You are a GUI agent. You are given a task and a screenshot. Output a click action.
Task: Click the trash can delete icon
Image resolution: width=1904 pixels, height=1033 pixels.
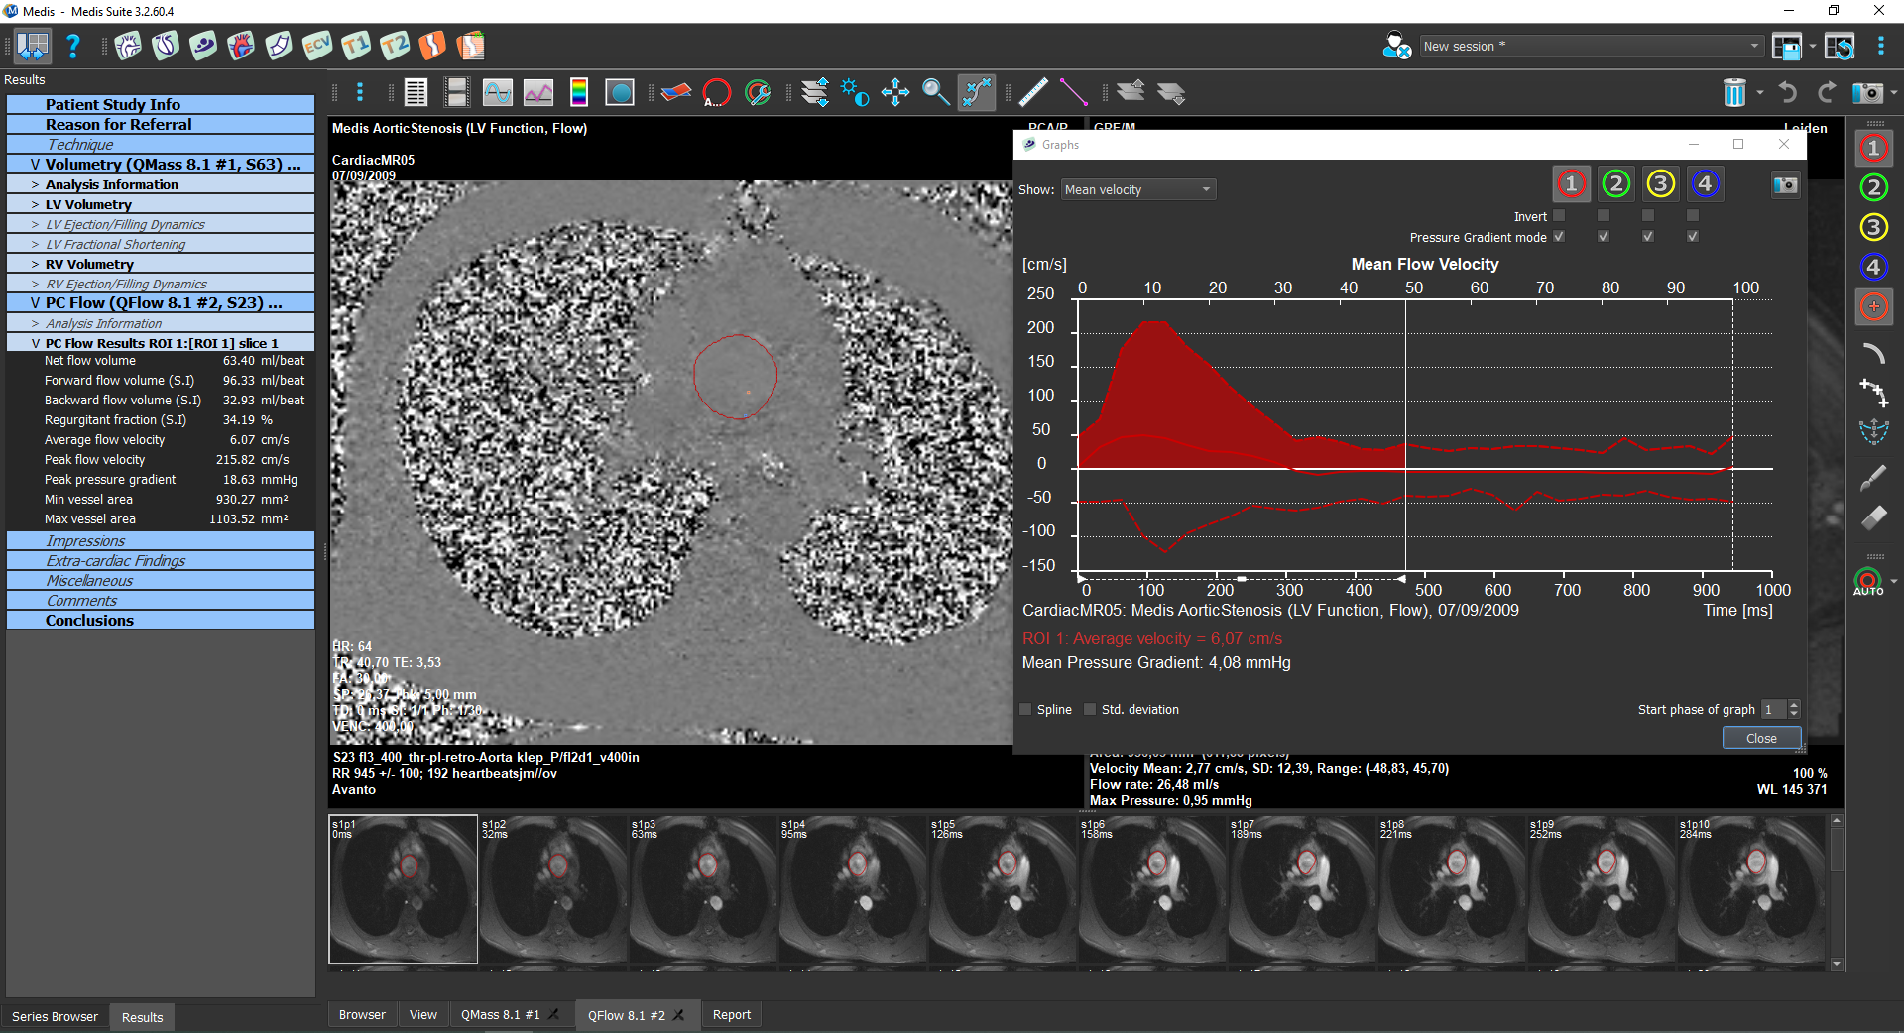pyautogui.click(x=1733, y=93)
